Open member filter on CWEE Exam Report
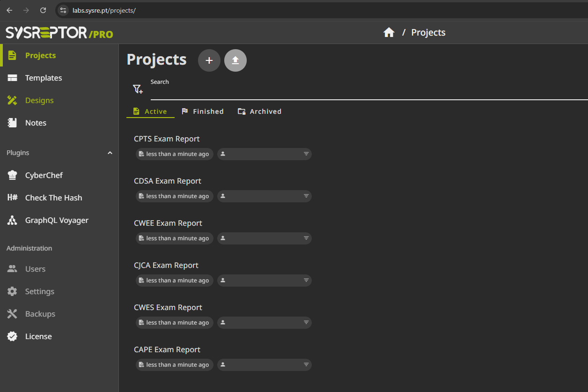The height and width of the screenshot is (392, 588). 306,238
